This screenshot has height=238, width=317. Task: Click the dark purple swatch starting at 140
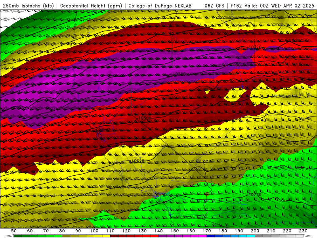coord(162,236)
